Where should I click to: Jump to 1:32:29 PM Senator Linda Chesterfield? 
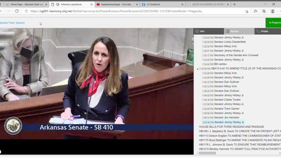coord(224,42)
